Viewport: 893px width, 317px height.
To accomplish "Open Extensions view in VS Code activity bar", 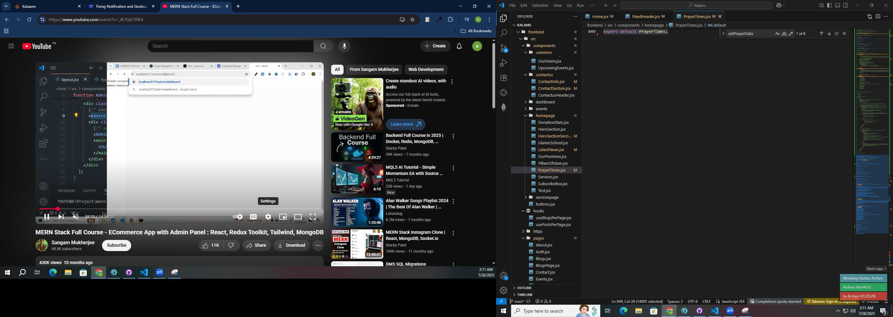I will (503, 78).
